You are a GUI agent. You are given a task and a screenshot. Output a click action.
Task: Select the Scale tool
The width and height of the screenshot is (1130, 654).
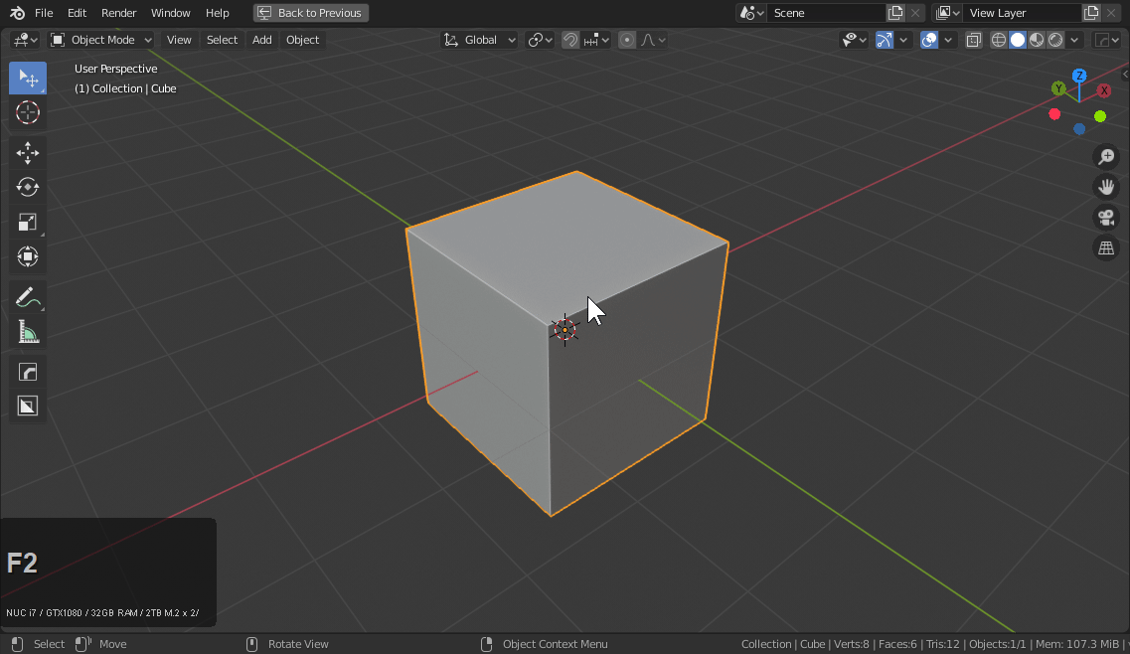coord(27,222)
